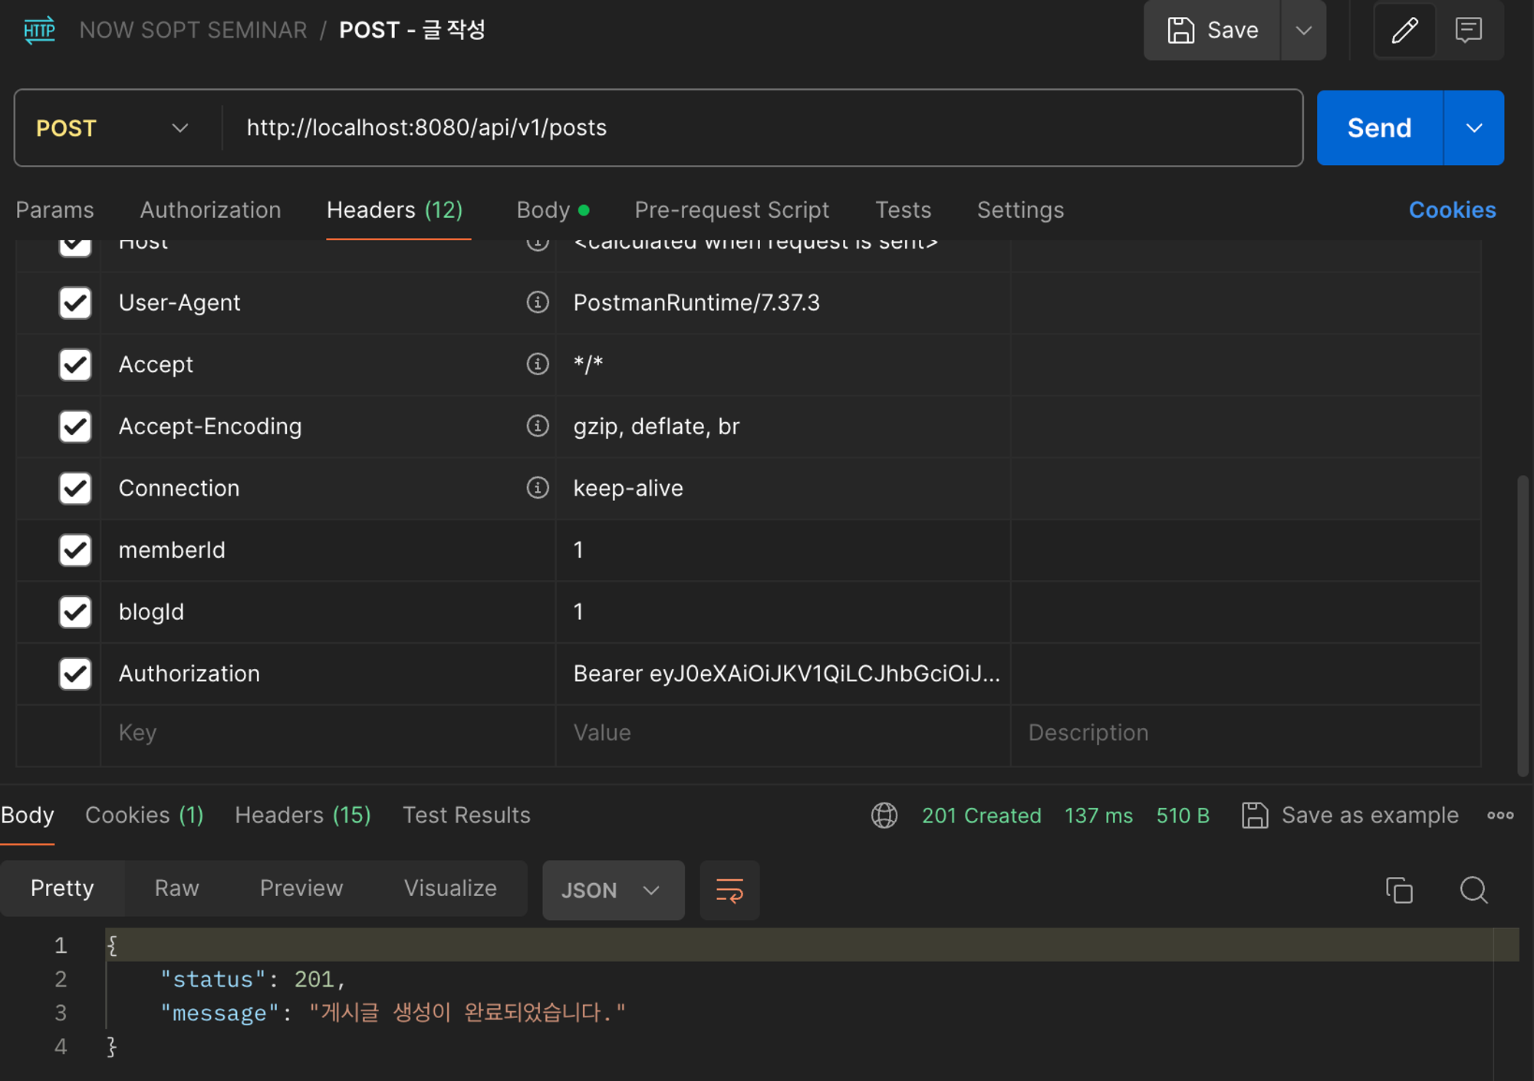Uncheck the memberId header checkbox

75,550
